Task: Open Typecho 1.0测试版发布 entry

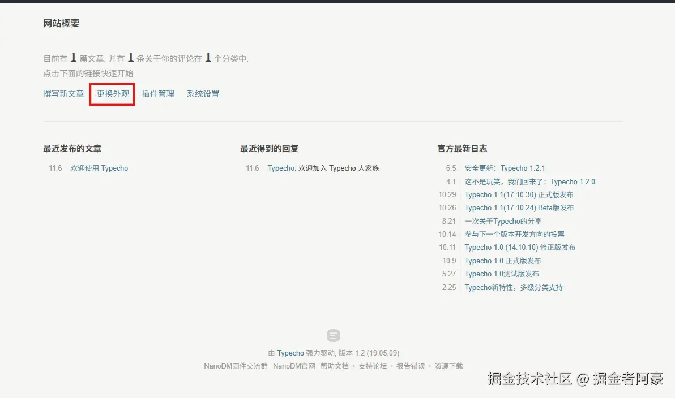Action: pos(502,274)
